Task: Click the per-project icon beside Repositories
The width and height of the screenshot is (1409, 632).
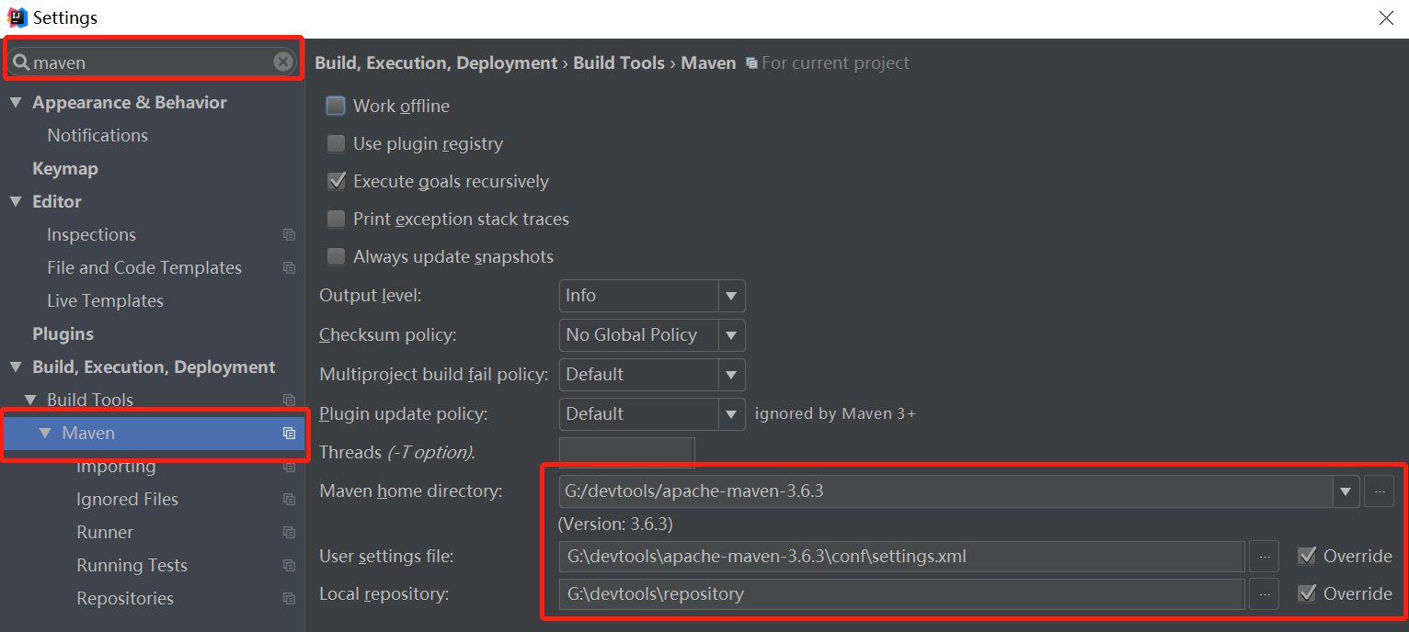Action: [289, 599]
